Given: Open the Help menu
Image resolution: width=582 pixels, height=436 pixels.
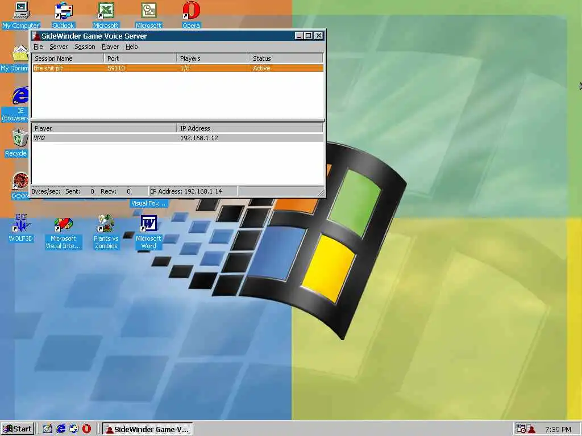Looking at the screenshot, I should pos(132,47).
